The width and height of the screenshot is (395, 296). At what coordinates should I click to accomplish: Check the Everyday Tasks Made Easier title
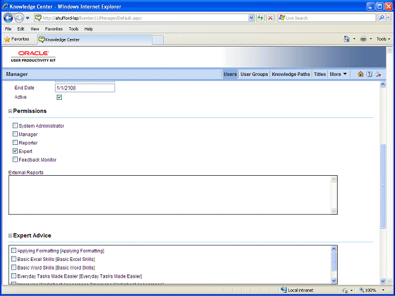pos(14,276)
